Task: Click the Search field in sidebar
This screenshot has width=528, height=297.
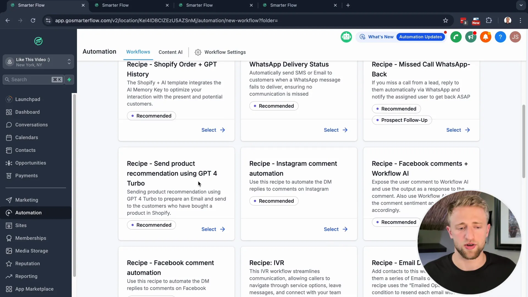Action: click(33, 79)
